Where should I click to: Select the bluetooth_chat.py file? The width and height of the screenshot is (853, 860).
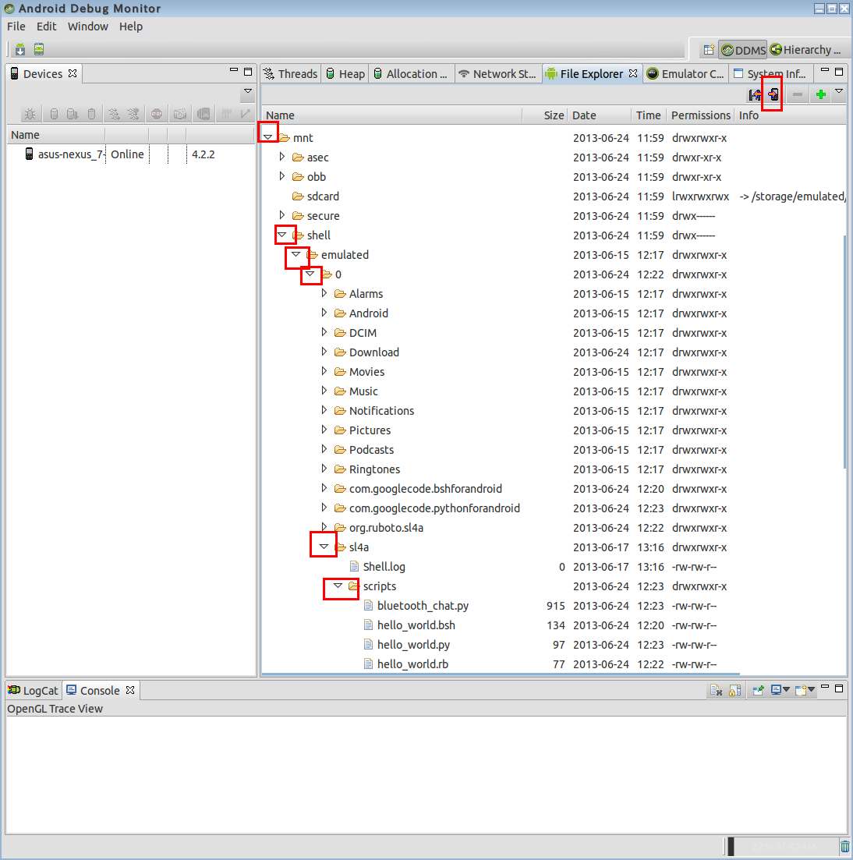coord(423,606)
